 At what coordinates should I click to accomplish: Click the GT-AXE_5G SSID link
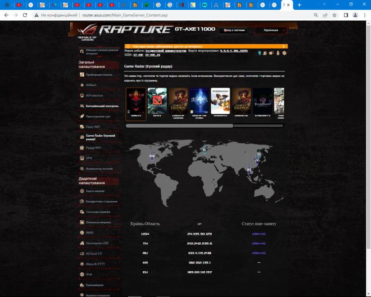point(153,55)
